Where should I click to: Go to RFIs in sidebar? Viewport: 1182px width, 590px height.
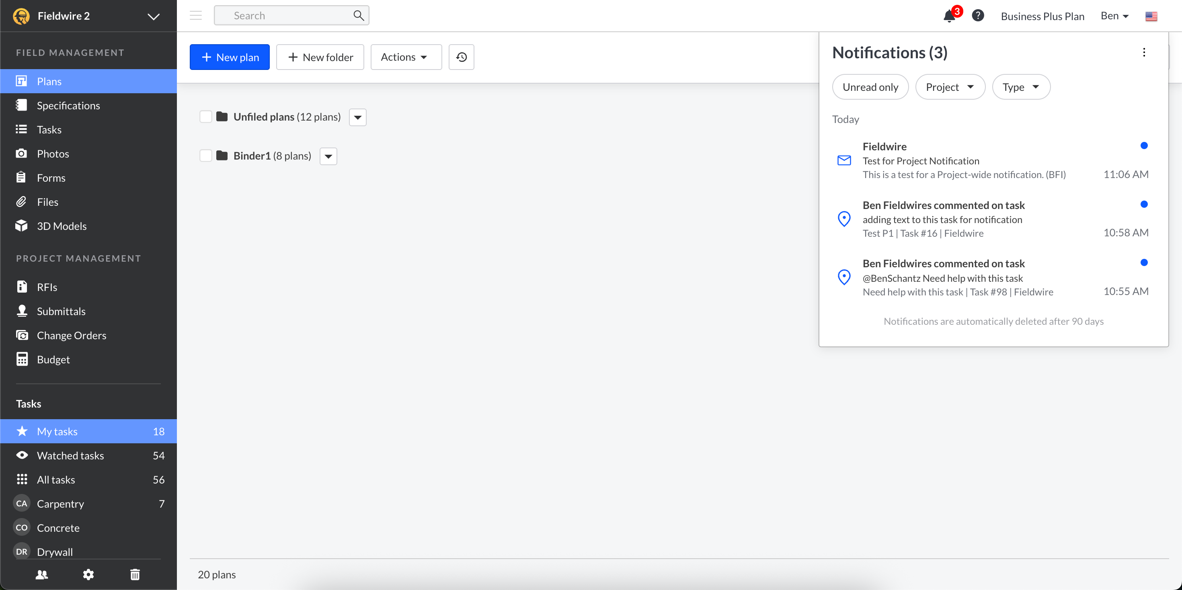[47, 287]
